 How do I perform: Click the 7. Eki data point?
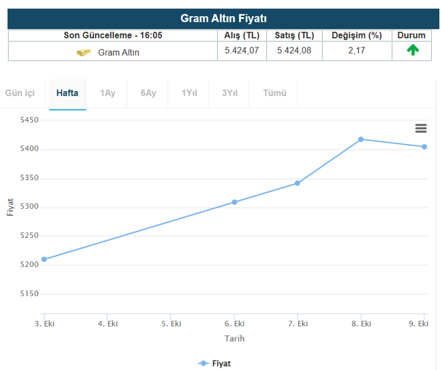[297, 183]
